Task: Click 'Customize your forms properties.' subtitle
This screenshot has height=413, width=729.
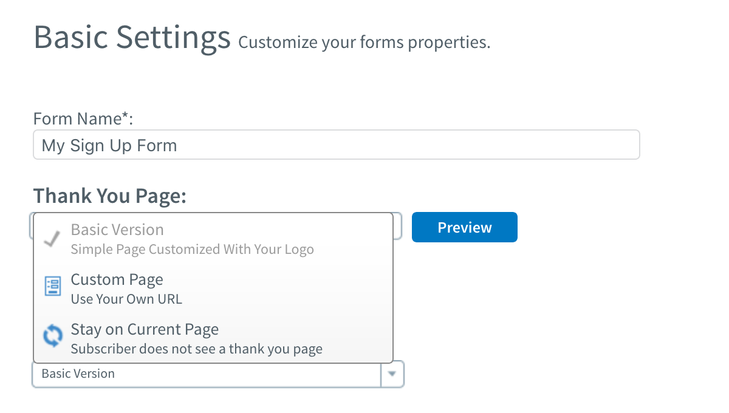Action: coord(364,43)
